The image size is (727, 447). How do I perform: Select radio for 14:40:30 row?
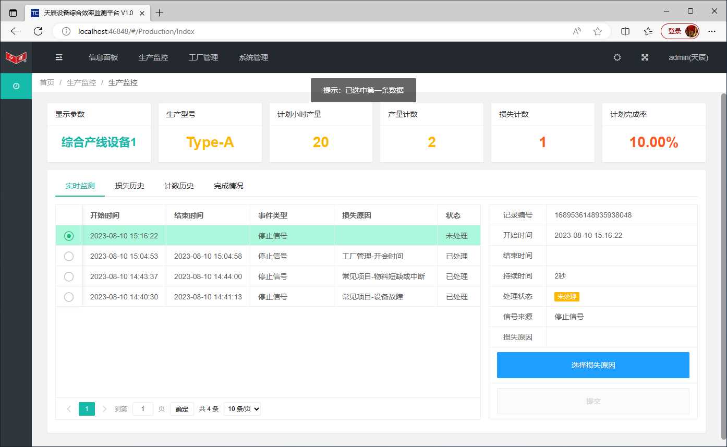click(x=69, y=297)
